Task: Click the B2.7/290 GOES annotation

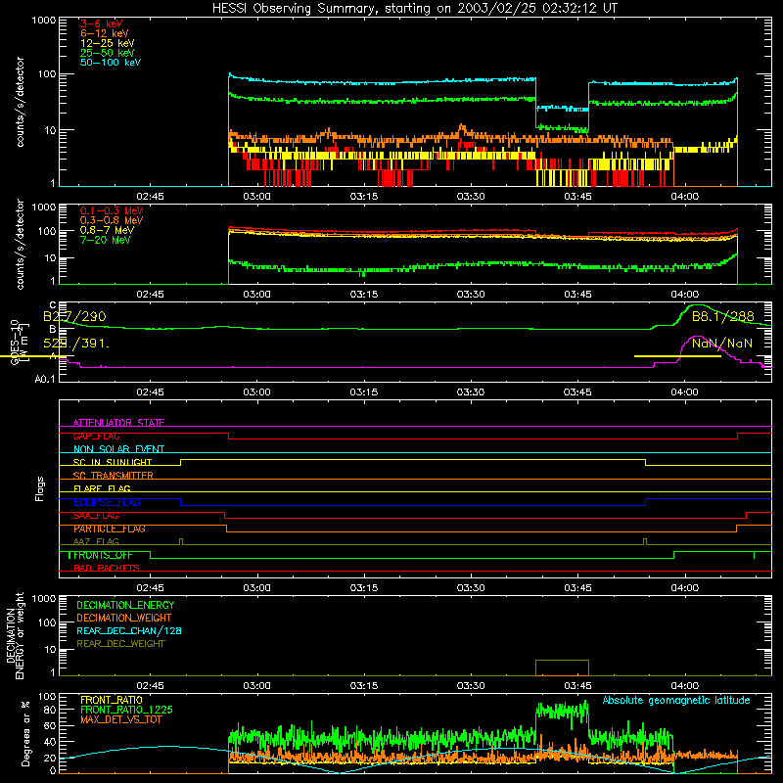Action: tap(74, 316)
